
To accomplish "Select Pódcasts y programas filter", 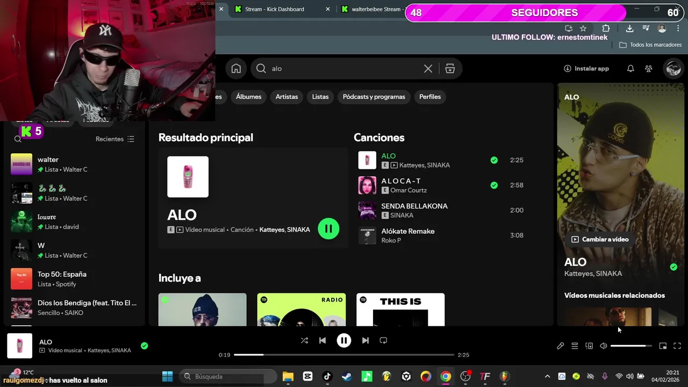I will coord(374,97).
